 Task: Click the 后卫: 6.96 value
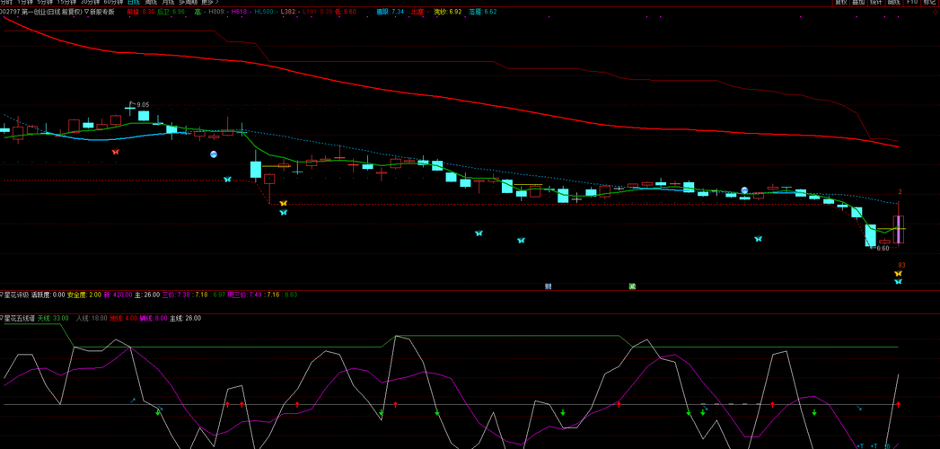[171, 12]
